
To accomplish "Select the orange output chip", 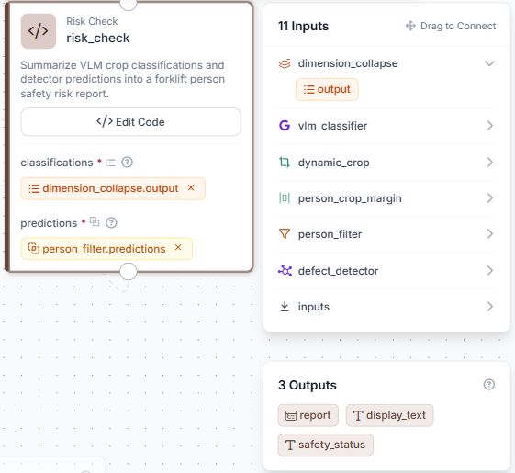I will coord(327,89).
